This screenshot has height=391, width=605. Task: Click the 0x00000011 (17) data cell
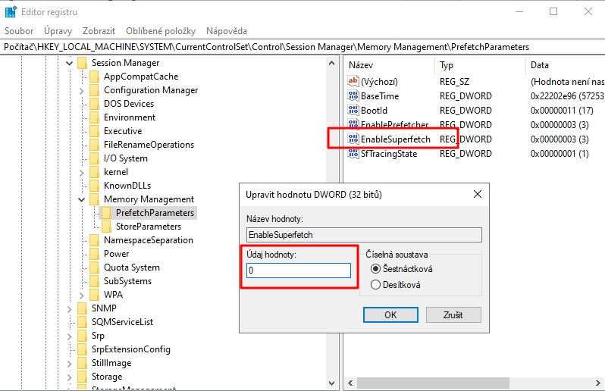click(561, 111)
